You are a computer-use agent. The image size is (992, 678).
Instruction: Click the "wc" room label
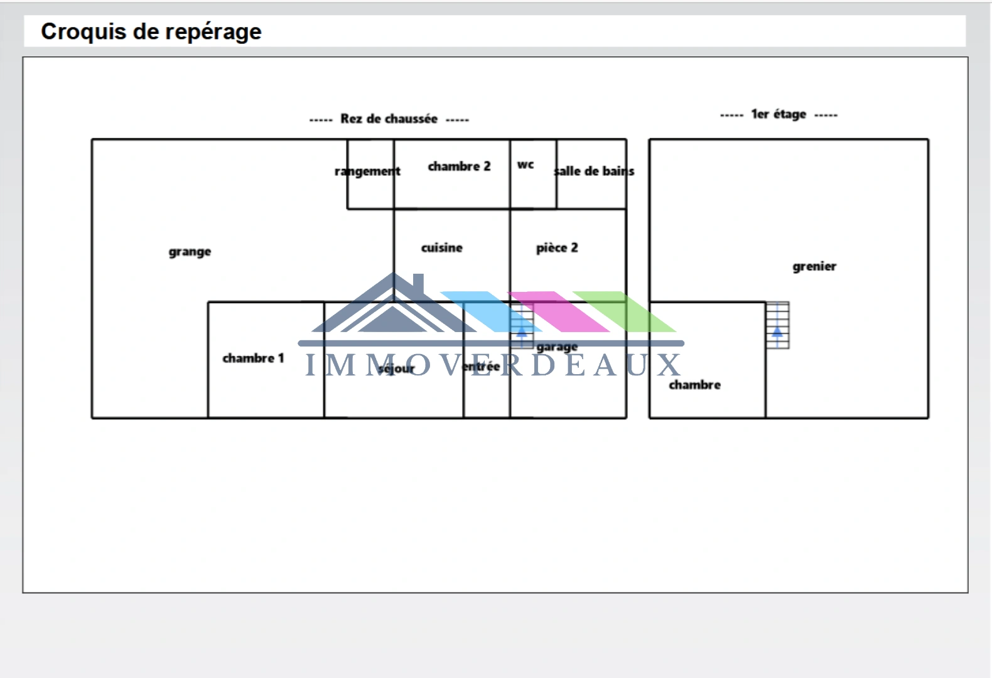(526, 164)
